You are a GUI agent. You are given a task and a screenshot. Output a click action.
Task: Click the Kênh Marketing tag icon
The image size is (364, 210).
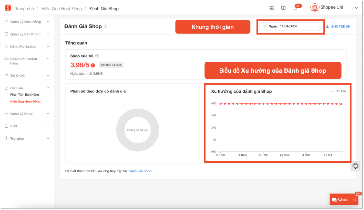6,47
